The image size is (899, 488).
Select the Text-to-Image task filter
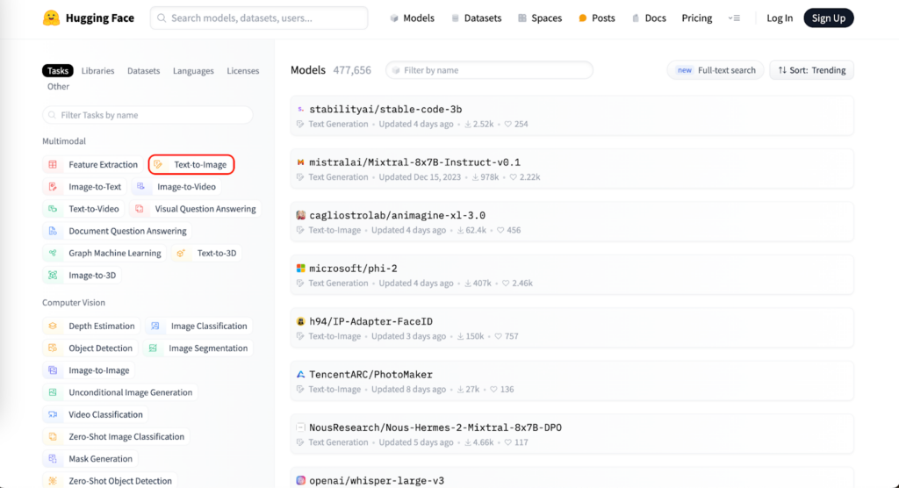(191, 164)
